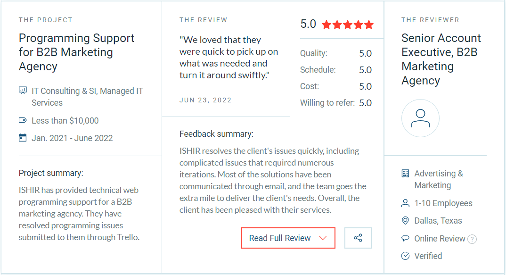Expand the Read Full Review button

pyautogui.click(x=280, y=238)
